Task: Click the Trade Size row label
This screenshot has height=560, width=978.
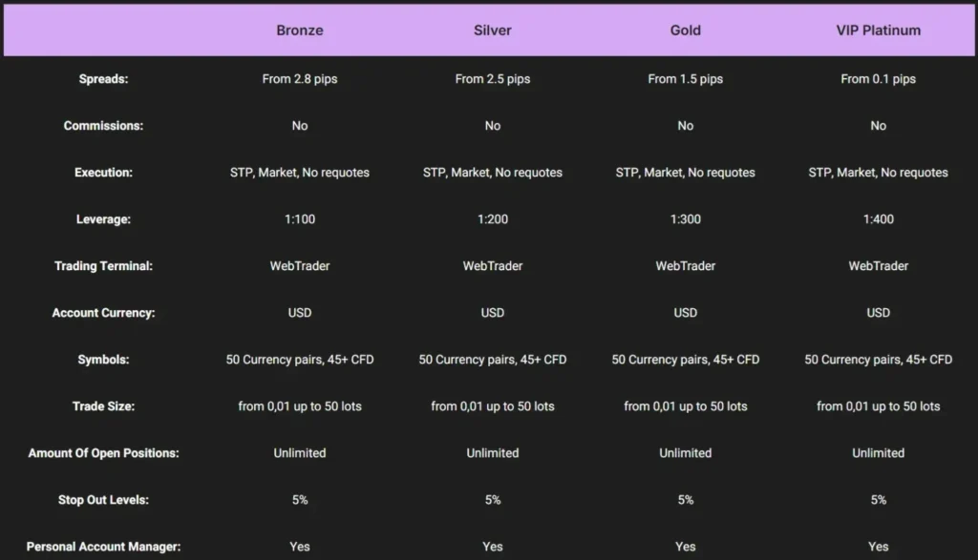Action: point(103,406)
